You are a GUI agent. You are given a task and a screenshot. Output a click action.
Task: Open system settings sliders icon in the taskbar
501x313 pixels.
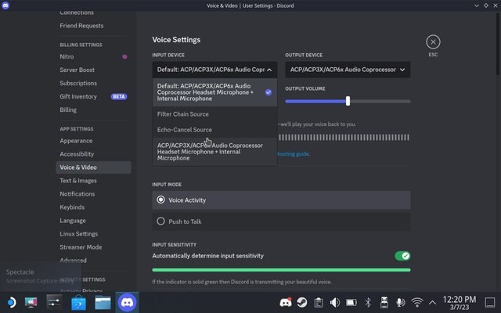[54, 302]
